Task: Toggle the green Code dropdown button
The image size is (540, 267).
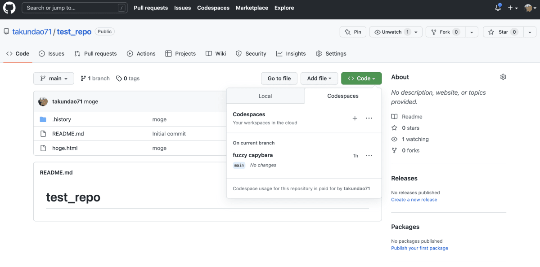Action: (361, 78)
